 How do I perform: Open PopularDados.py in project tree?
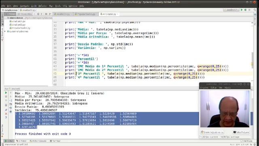click(x=20, y=28)
